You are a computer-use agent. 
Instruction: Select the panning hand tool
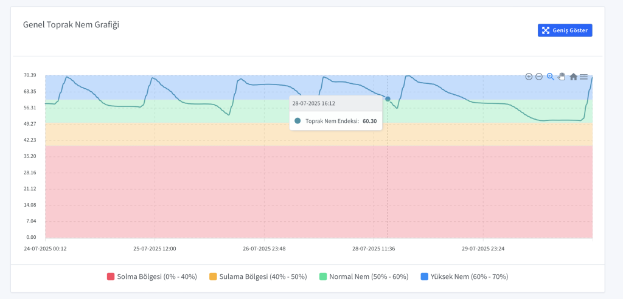562,77
